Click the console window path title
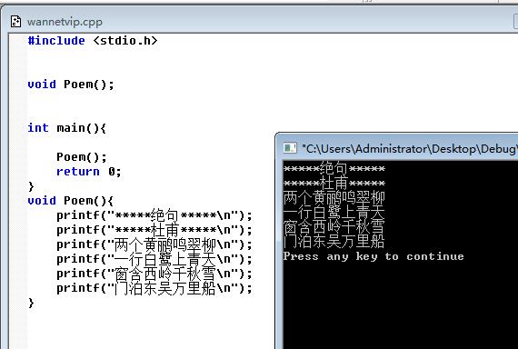The width and height of the screenshot is (518, 349). click(x=409, y=149)
